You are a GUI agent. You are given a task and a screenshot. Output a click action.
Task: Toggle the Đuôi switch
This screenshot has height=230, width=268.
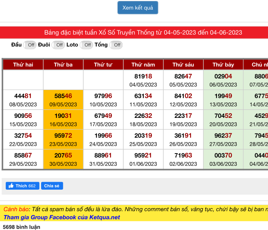point(59,45)
